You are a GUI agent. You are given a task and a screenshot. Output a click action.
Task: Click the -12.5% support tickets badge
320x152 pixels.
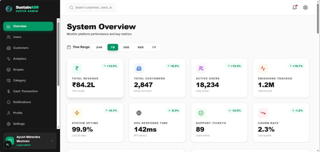click(x=234, y=111)
